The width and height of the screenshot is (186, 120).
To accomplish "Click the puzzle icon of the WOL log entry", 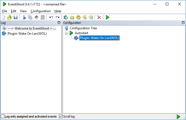I will [x=4, y=34].
